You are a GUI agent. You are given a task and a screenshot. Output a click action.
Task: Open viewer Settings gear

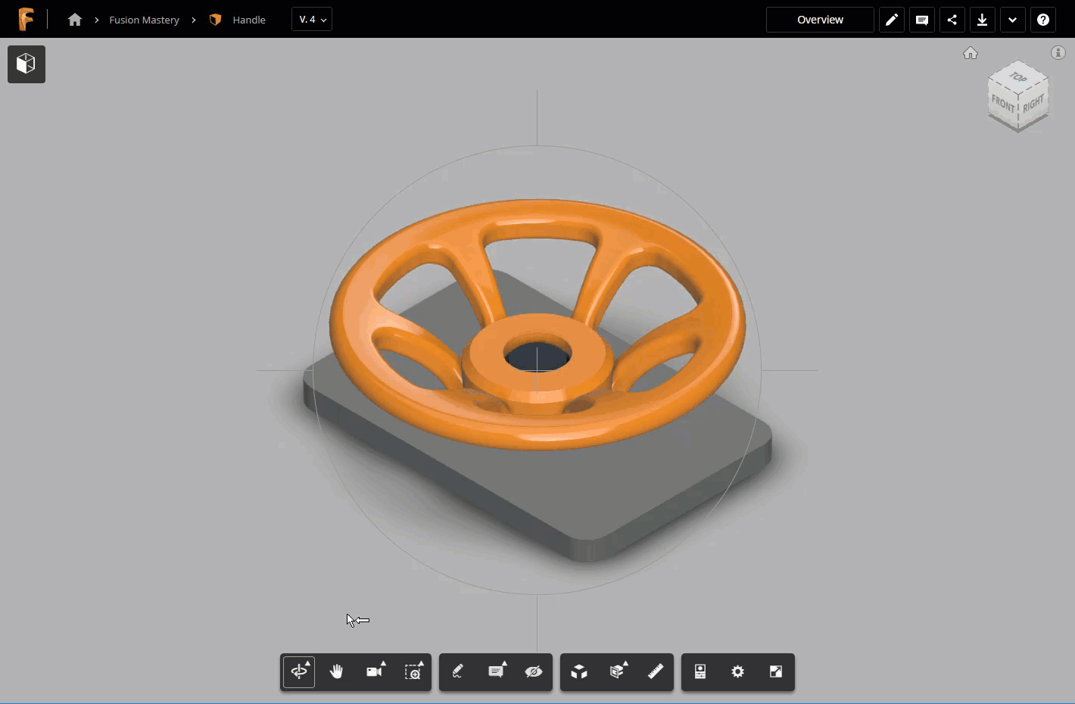[x=738, y=672]
